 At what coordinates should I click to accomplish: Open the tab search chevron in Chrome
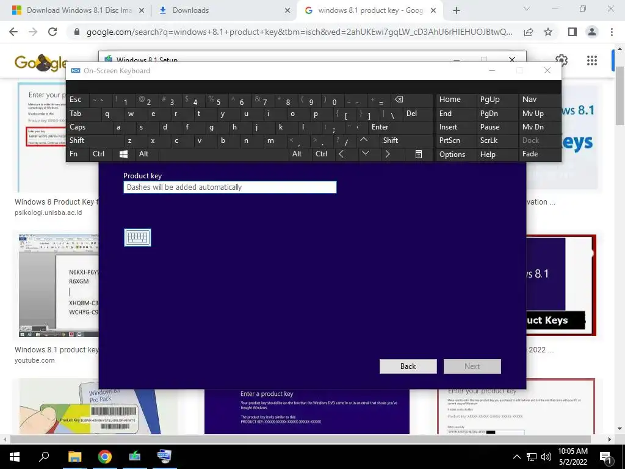tap(527, 9)
